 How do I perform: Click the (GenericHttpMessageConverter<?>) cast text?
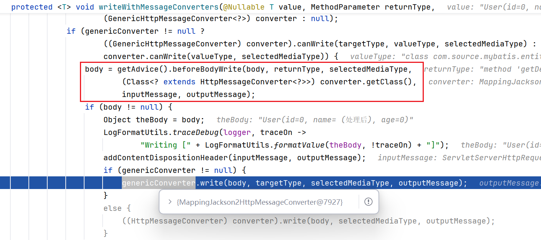coord(177,18)
